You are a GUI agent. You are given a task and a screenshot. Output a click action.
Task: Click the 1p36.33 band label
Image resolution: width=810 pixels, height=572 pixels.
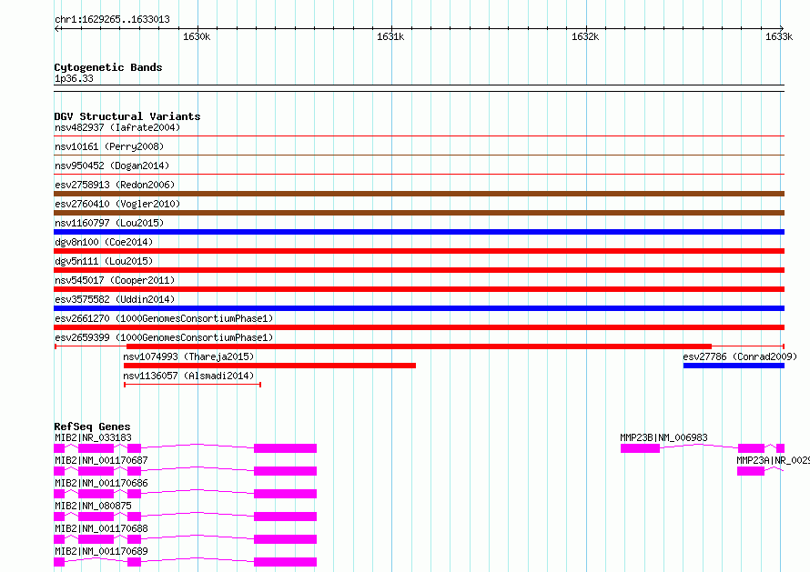tap(74, 78)
